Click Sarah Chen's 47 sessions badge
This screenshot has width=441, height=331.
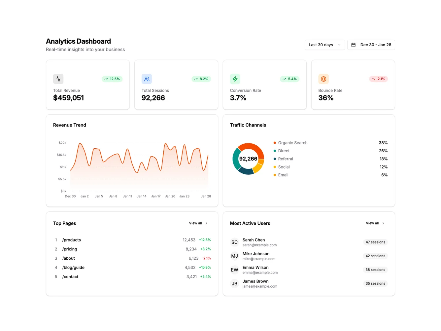375,242
